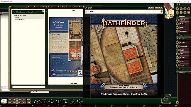
Task: Open the Tables campaign list
Action: [185, 61]
